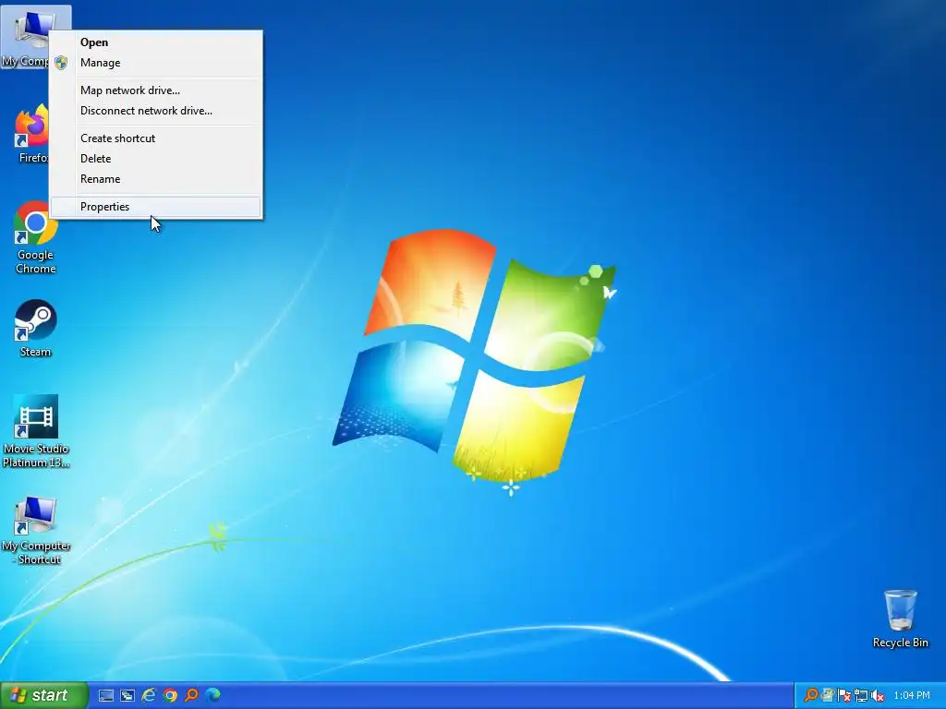Choose Delete from the context menu
Screen dimensions: 946x709
156,159
